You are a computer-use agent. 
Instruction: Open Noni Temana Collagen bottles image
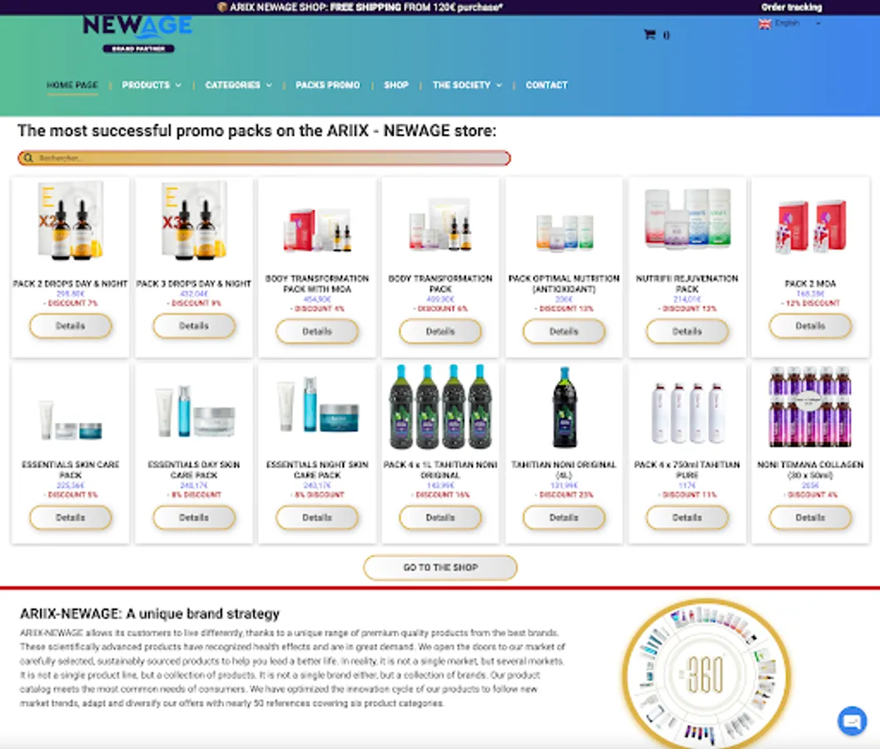tap(810, 407)
